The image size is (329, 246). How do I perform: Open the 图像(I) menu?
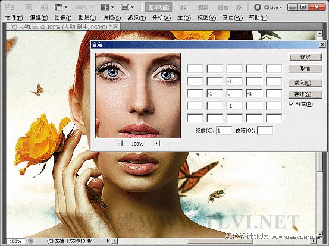tap(63, 18)
